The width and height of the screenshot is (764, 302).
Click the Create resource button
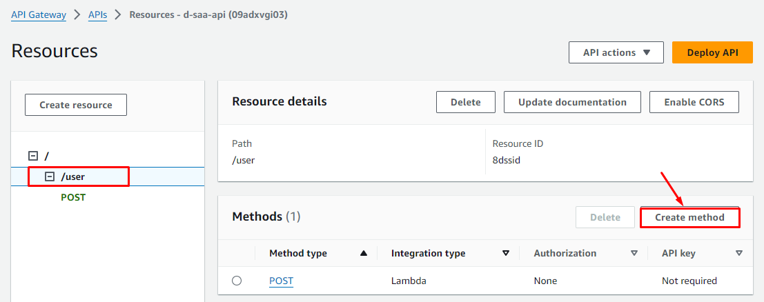click(76, 105)
